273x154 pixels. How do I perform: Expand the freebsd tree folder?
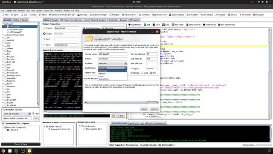tap(3, 70)
